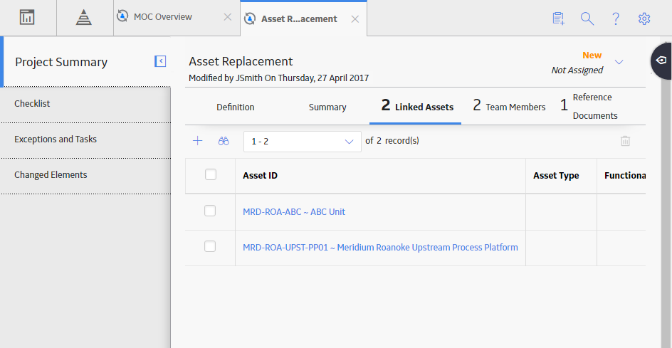
Task: Click the binoculars search icon
Action: pos(224,141)
